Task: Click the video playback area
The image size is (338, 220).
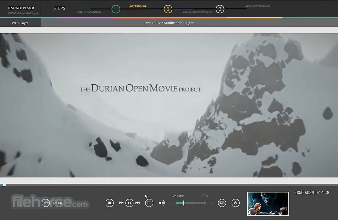Action: coord(169,105)
